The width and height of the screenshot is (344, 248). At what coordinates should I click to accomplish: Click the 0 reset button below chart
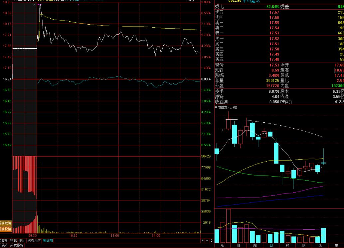212,241
